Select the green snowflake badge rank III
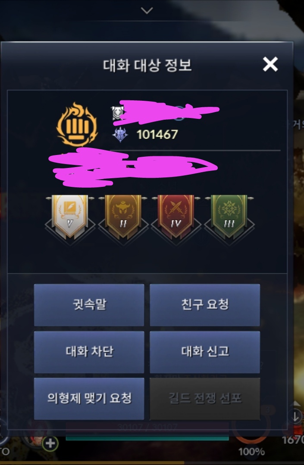 [229, 217]
